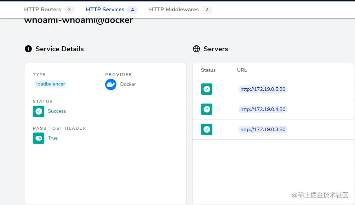
Task: Click the whoami-whoami@docker service title
Action: [78, 20]
